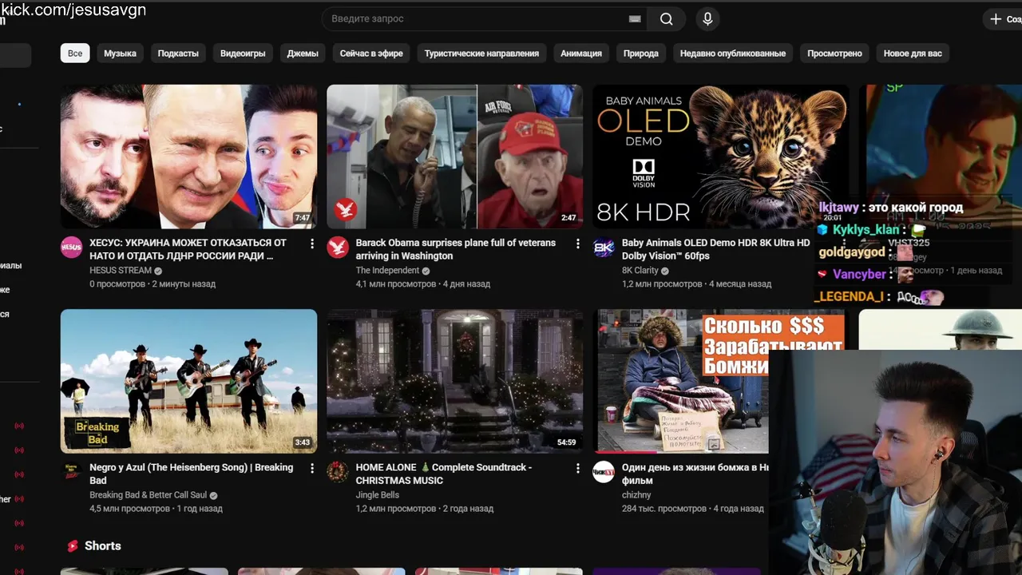Select the Музыка filter chip
Image resolution: width=1022 pixels, height=575 pixels.
coord(120,54)
